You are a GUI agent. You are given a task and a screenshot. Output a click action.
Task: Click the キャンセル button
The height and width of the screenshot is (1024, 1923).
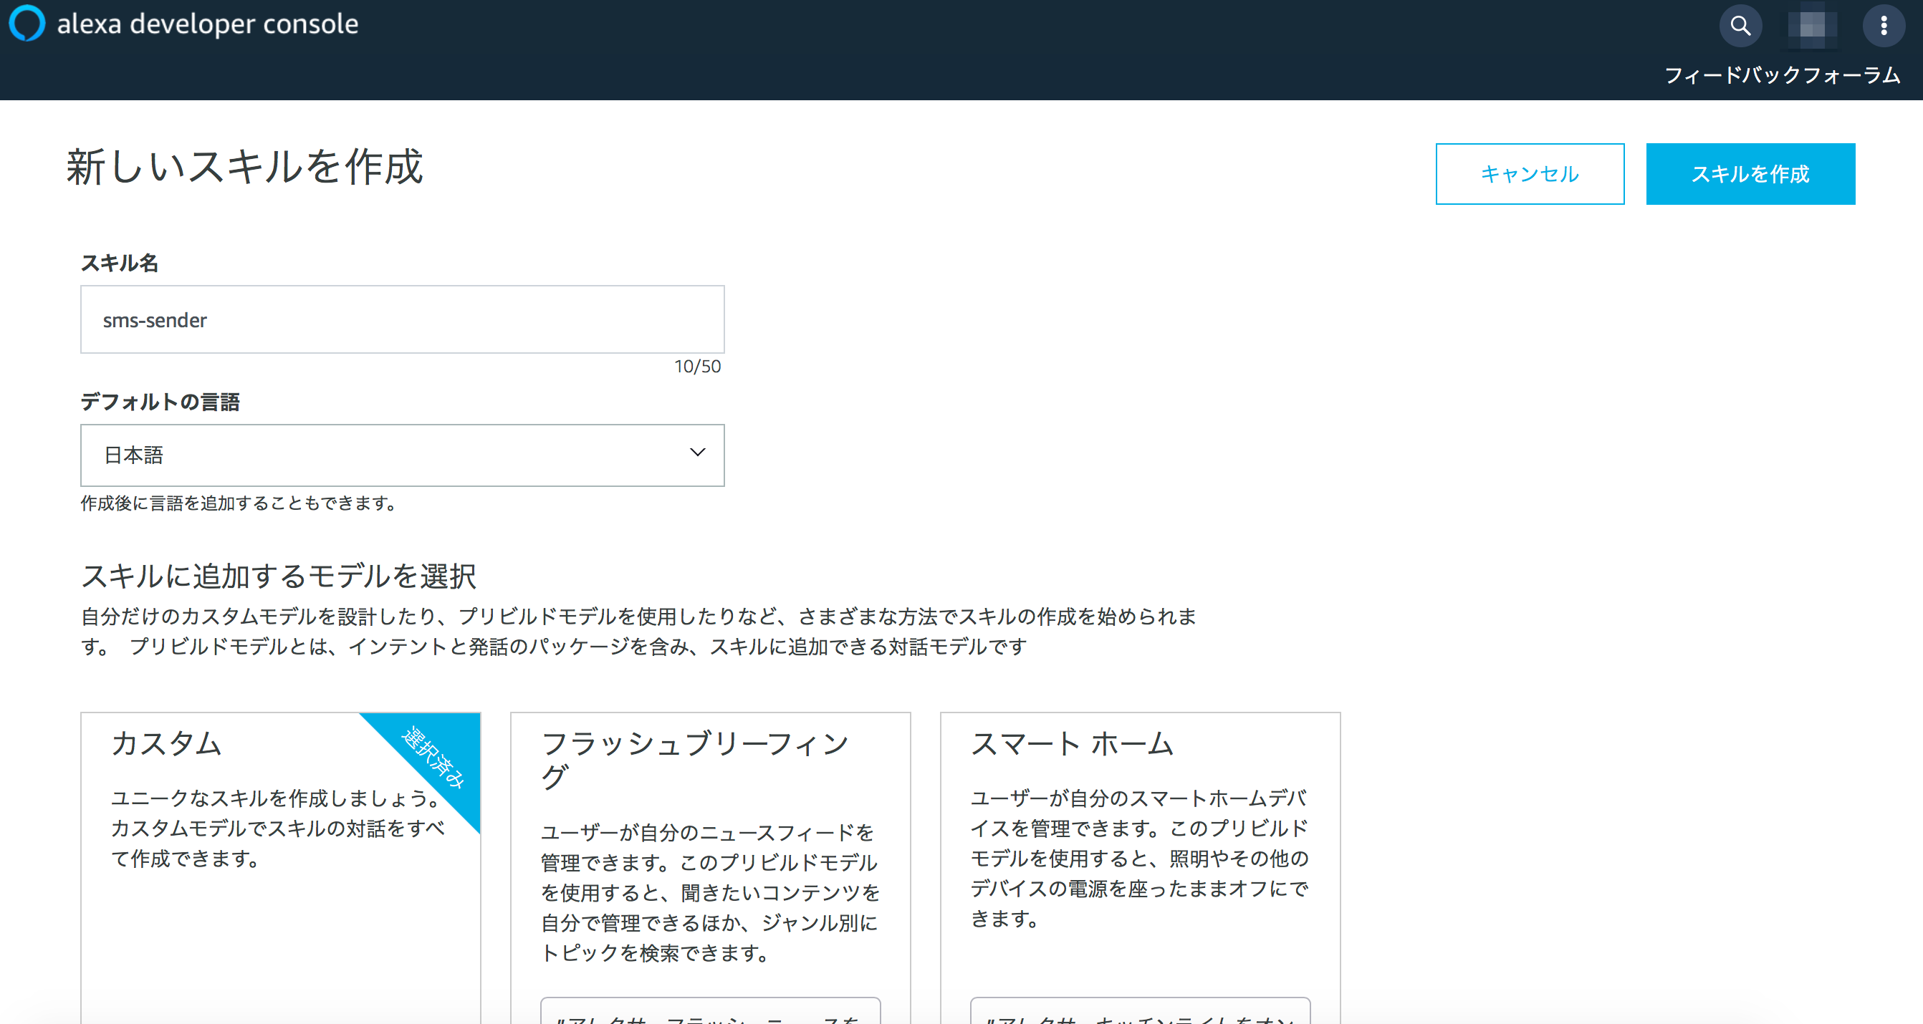point(1530,174)
